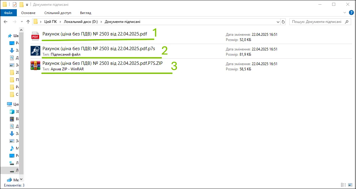Open the recent locations dropdown beside the forward arrow
The width and height of the screenshot is (356, 189).
click(22, 22)
